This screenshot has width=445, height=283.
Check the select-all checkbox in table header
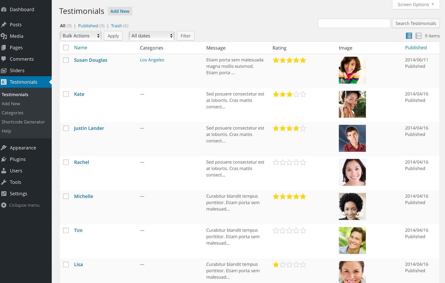66,48
